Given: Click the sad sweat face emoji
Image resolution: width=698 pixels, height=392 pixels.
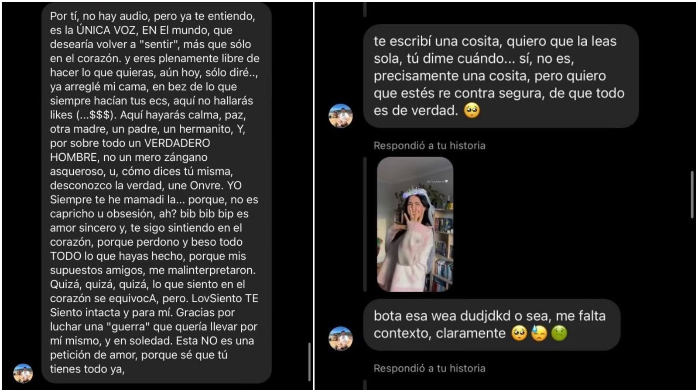Looking at the screenshot, I should (x=539, y=334).
